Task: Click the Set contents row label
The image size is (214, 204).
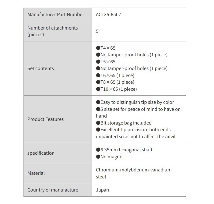Action: point(40,69)
